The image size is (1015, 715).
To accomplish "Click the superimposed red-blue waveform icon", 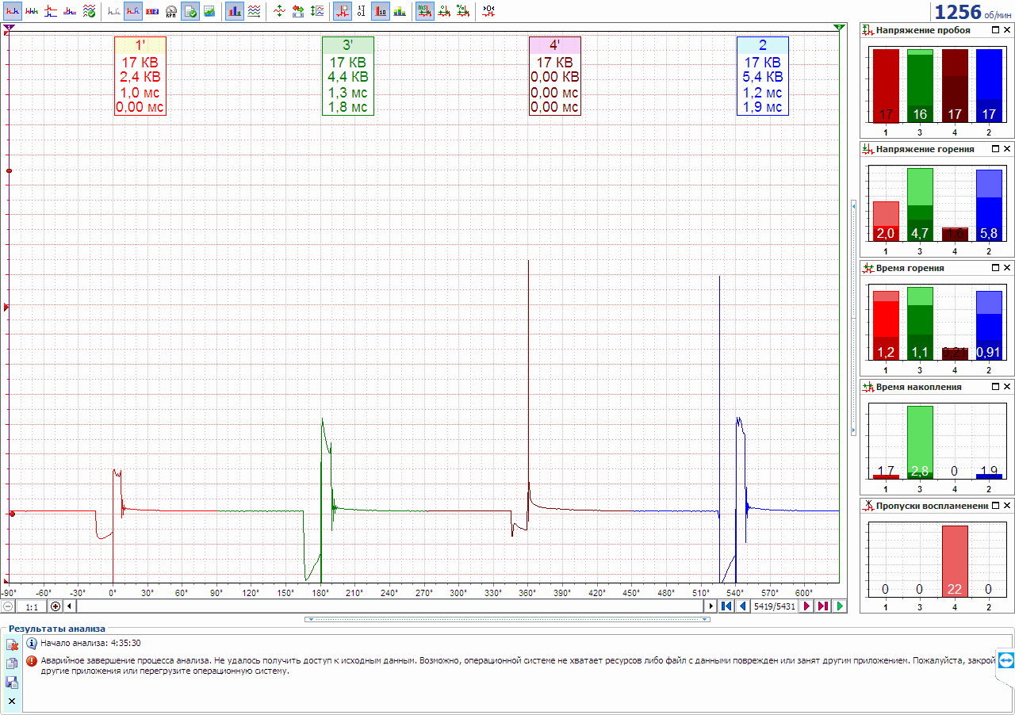I will pyautogui.click(x=70, y=11).
